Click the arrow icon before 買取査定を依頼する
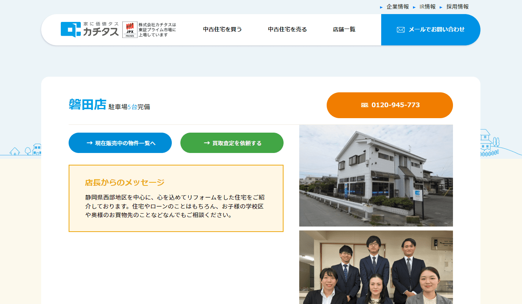The image size is (522, 304). [x=207, y=143]
